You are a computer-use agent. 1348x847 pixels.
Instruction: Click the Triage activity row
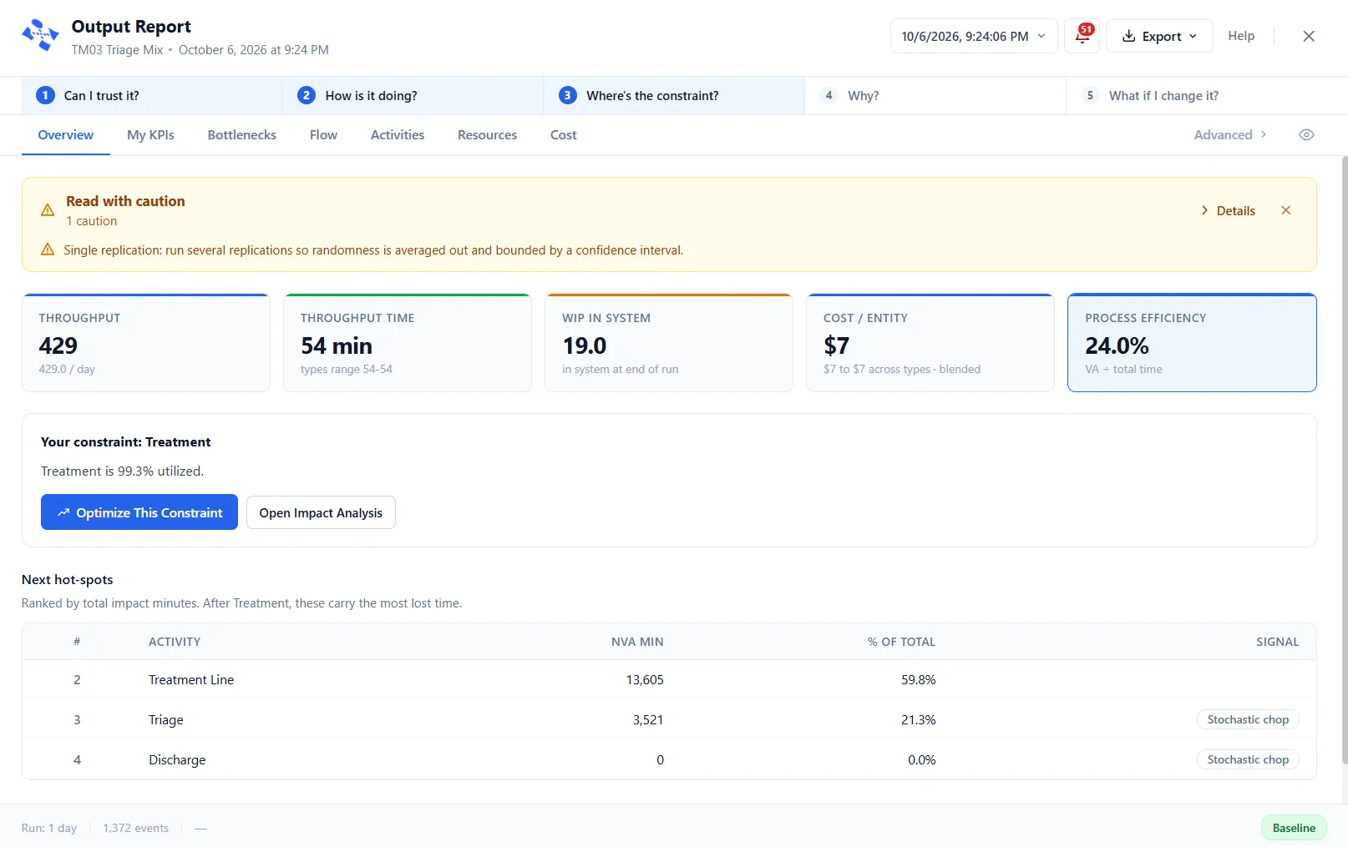(x=669, y=719)
